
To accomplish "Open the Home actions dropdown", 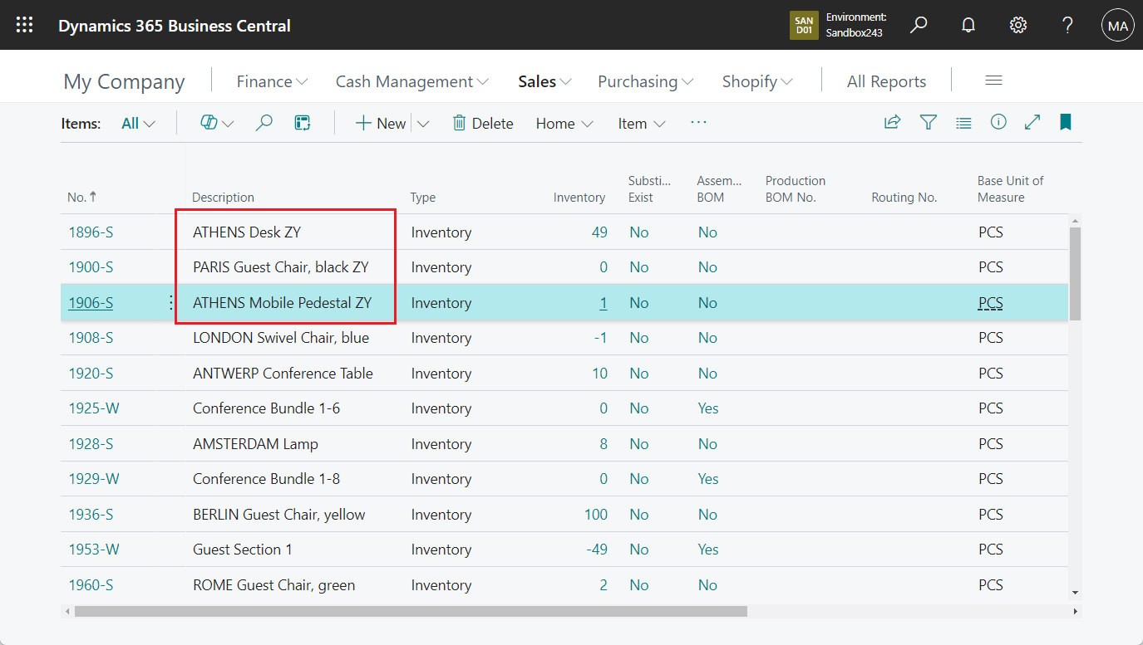I will (x=564, y=123).
